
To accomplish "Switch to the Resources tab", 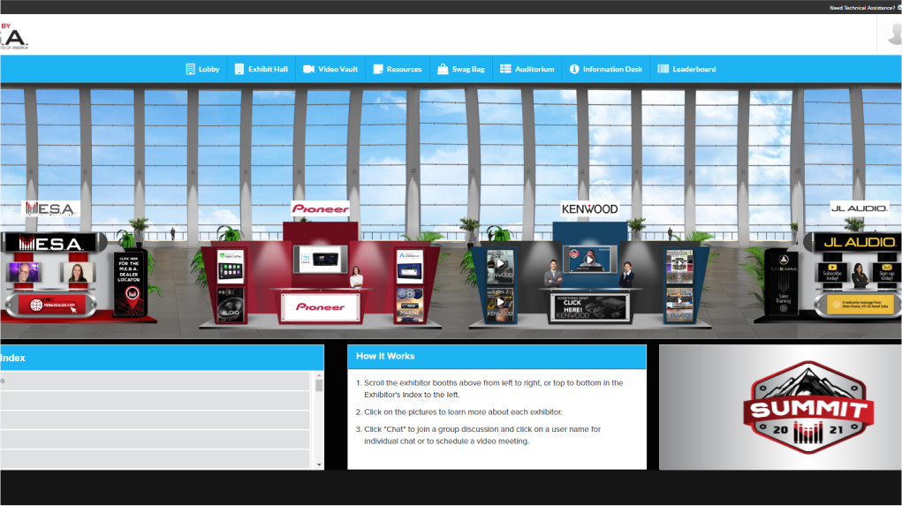I will [x=398, y=69].
